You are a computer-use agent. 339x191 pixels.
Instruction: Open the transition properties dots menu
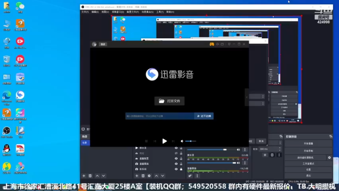pos(279,155)
